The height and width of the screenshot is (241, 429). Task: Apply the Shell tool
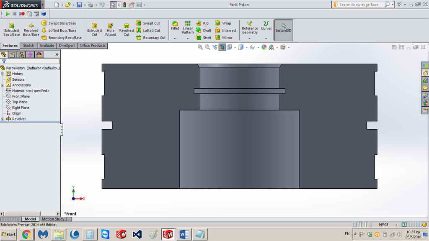204,37
